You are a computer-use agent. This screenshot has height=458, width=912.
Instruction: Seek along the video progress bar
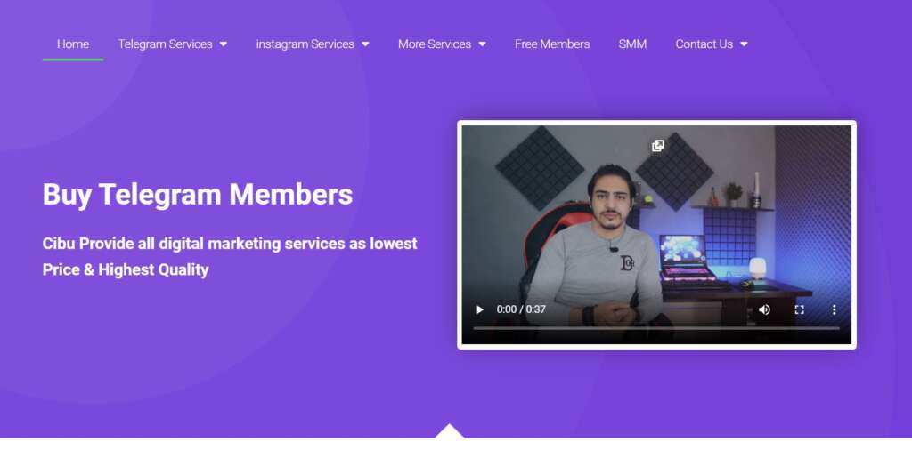point(656,328)
